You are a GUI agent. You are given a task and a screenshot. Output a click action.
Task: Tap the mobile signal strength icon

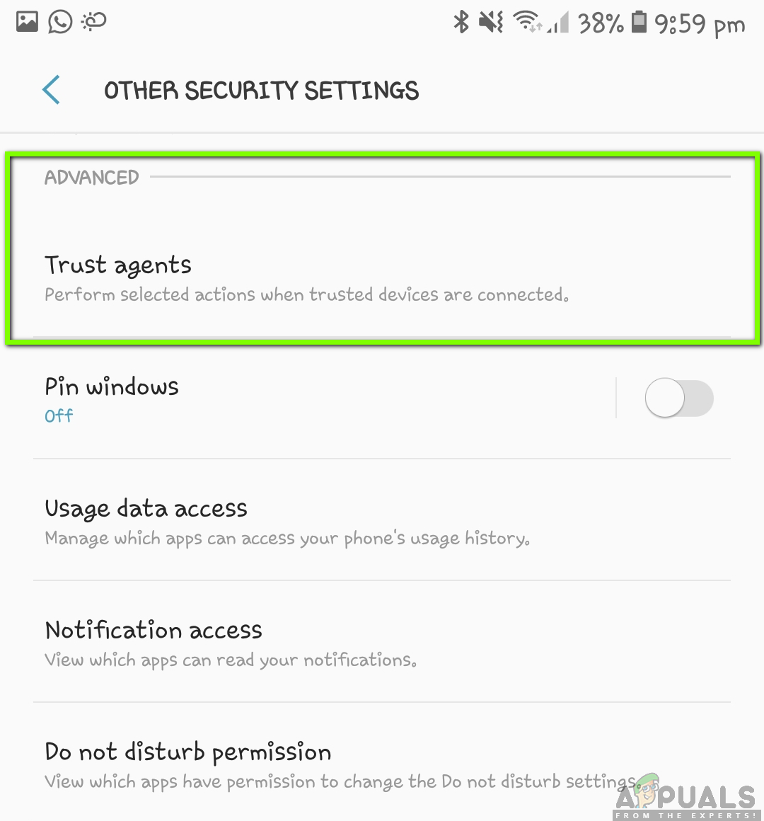click(x=558, y=23)
